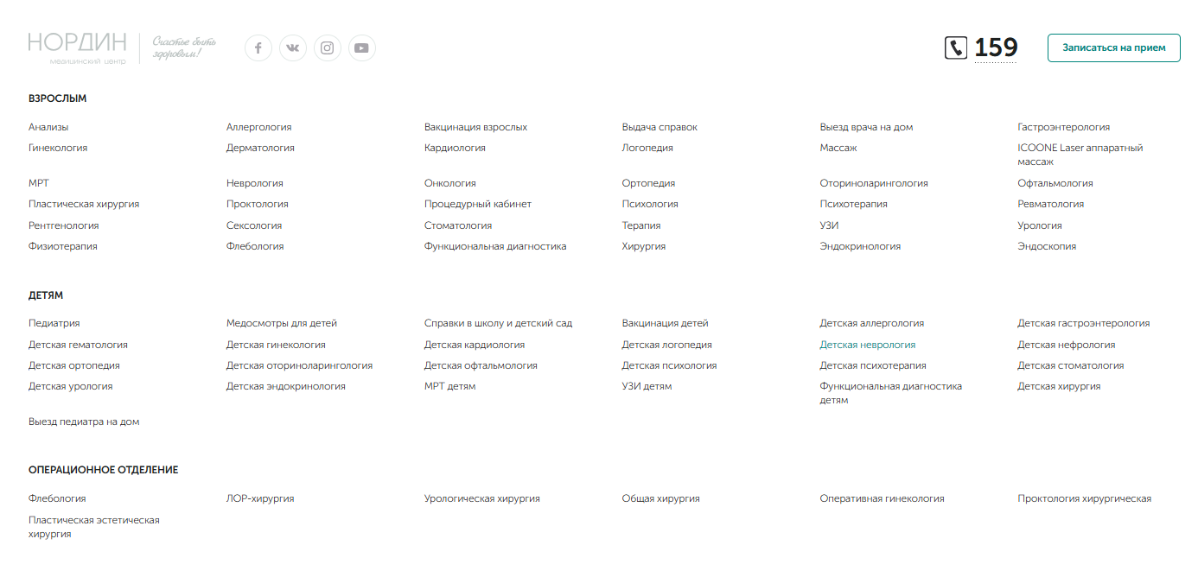The height and width of the screenshot is (577, 1198).
Task: Click the Нордин medical center logo
Action: coord(77,48)
